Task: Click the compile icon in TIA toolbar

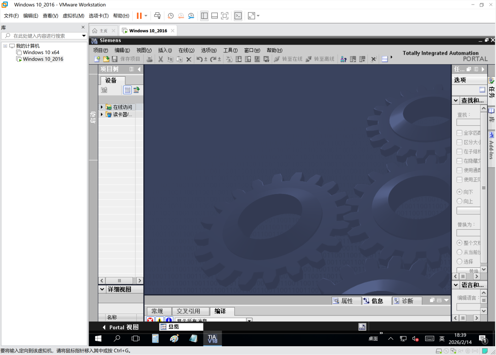Action: [x=229, y=59]
